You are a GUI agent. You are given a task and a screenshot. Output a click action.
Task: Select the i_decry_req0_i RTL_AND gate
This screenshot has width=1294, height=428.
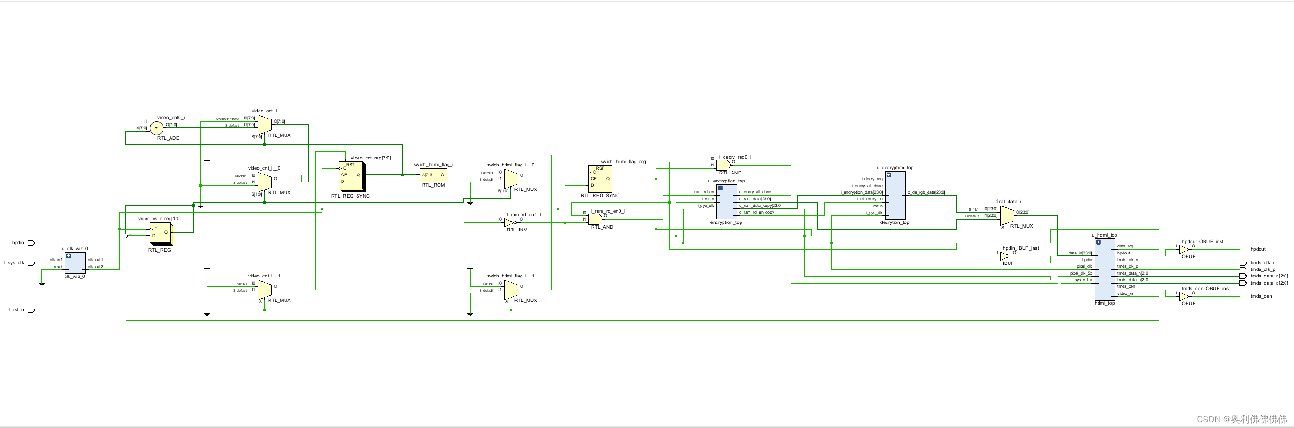[724, 165]
